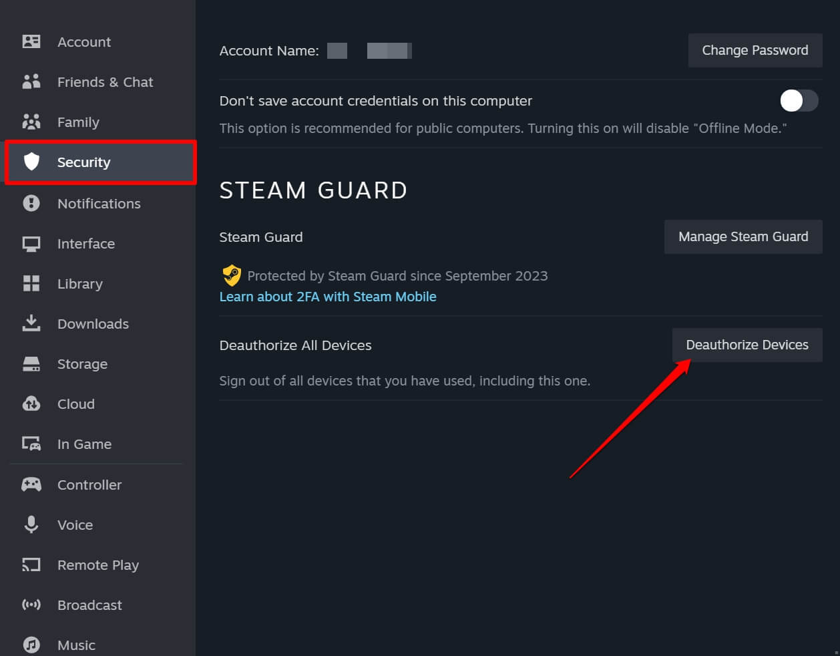The height and width of the screenshot is (656, 840).
Task: Click the Steam Guard shield badge
Action: click(x=232, y=275)
